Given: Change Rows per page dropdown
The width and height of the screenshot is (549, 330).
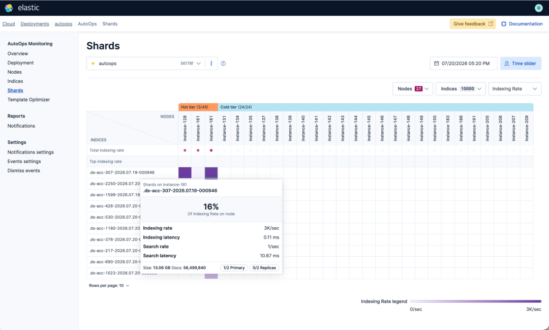Looking at the screenshot, I should tap(109, 286).
